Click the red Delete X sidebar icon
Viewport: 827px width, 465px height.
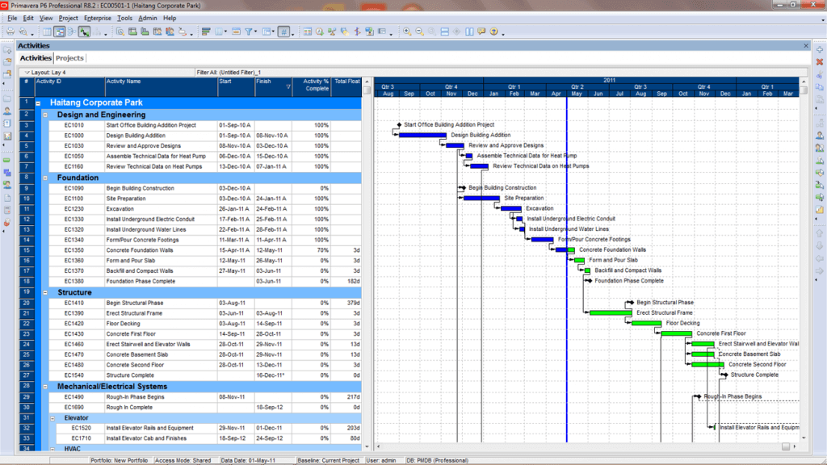[820, 62]
